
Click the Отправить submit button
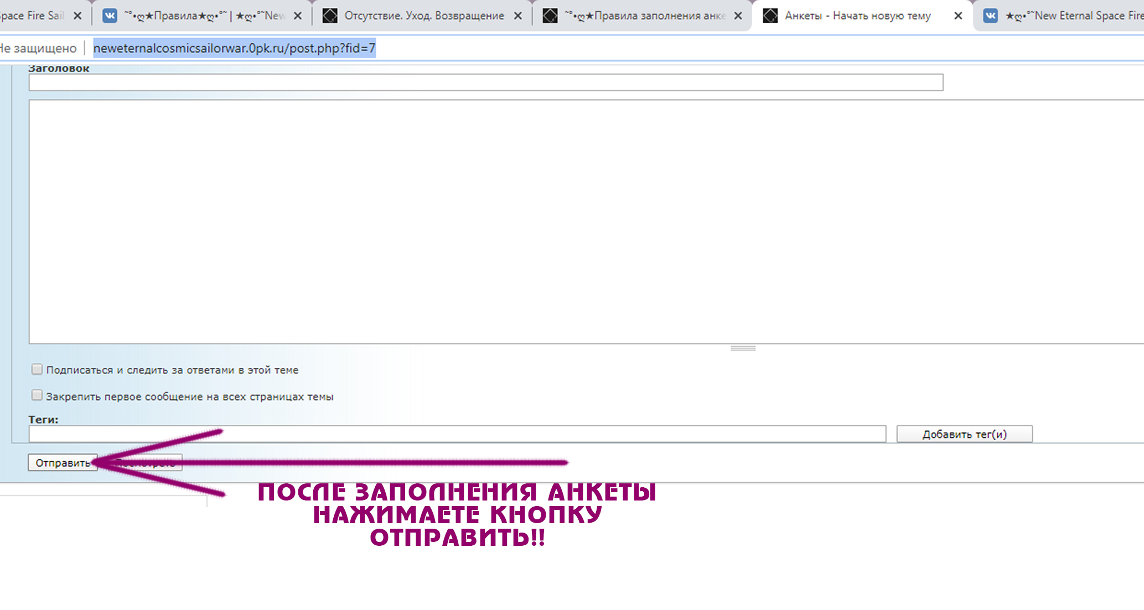[63, 462]
